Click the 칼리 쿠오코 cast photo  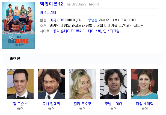click(82, 84)
